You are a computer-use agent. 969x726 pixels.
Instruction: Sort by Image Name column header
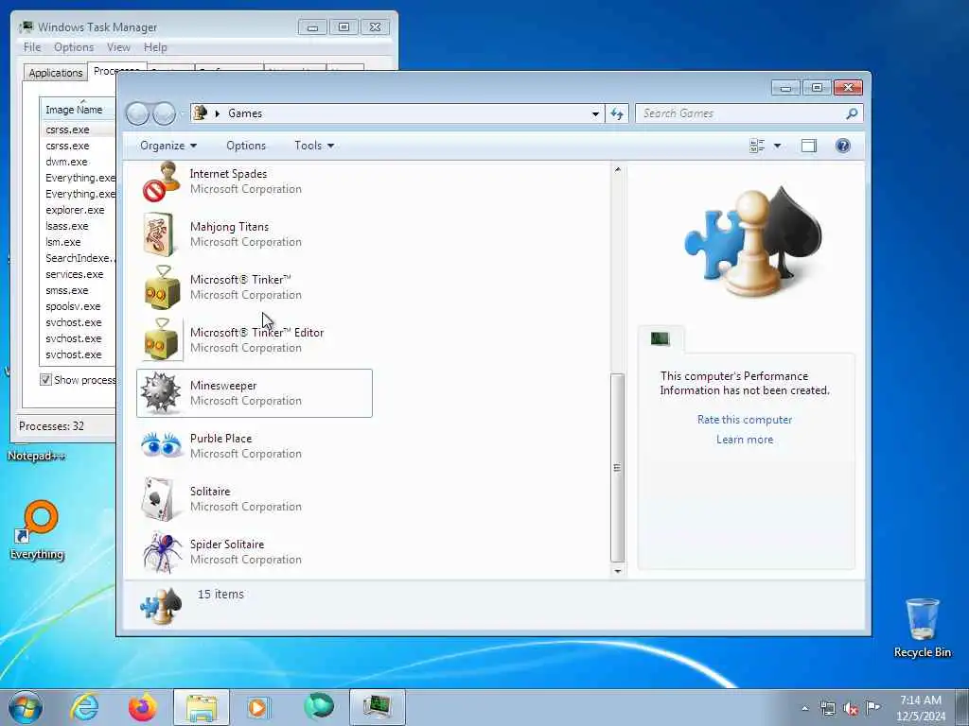[78, 110]
